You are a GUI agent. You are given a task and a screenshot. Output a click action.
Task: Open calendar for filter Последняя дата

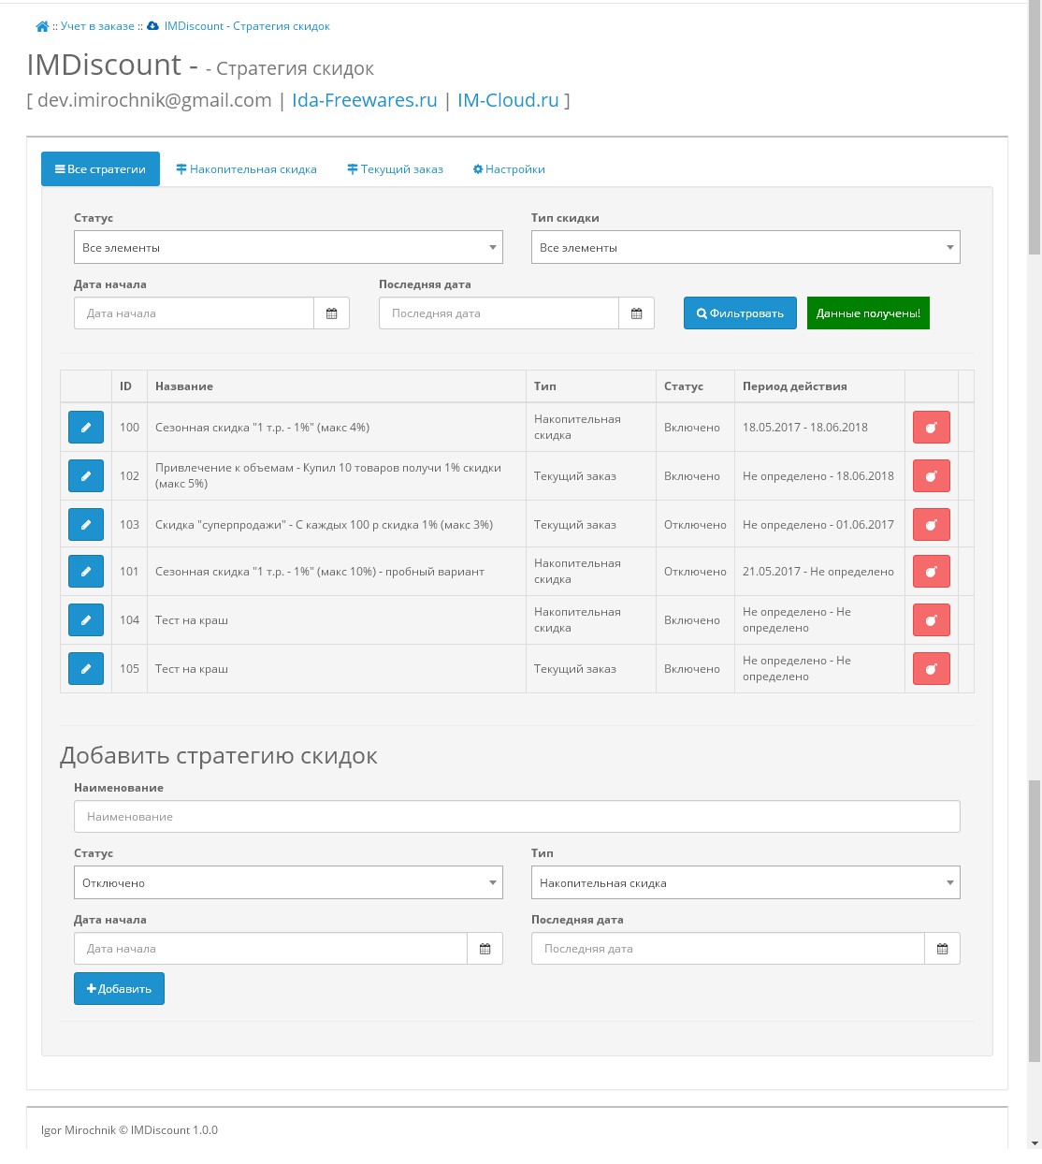click(x=636, y=313)
